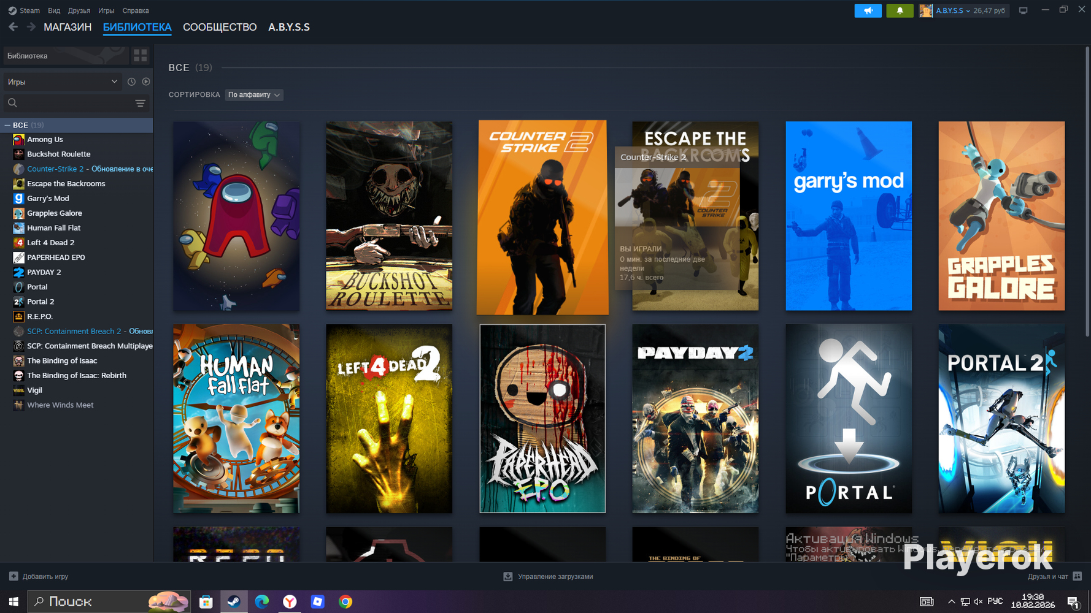This screenshot has height=613, width=1091.
Task: Go to Библиотека home button
Action: 66,56
